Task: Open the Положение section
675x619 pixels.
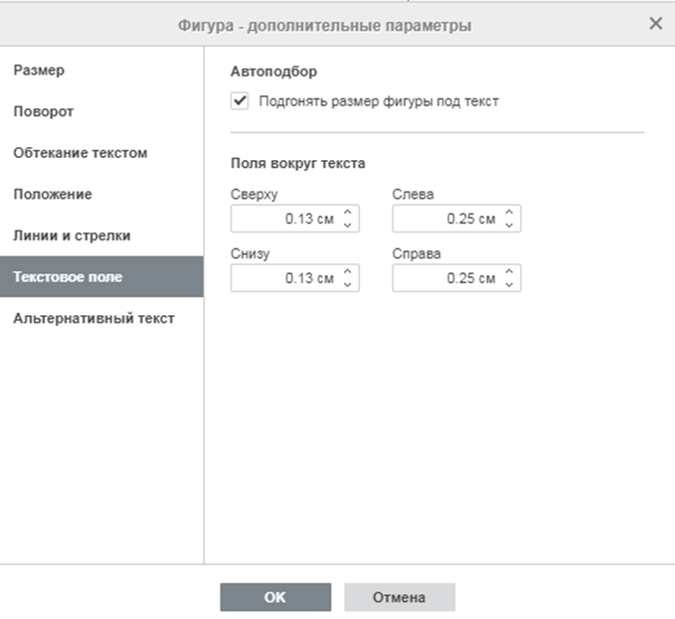Action: [x=101, y=194]
